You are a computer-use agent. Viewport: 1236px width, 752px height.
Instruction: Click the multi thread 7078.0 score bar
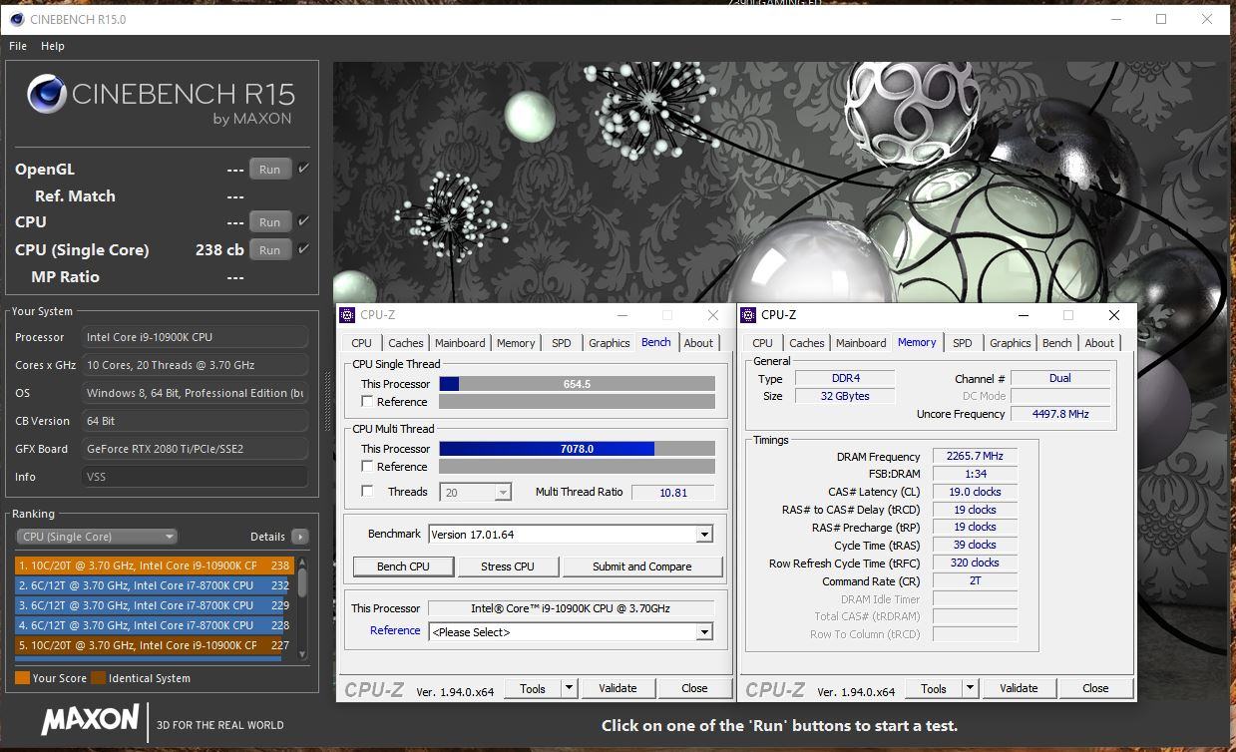[577, 449]
